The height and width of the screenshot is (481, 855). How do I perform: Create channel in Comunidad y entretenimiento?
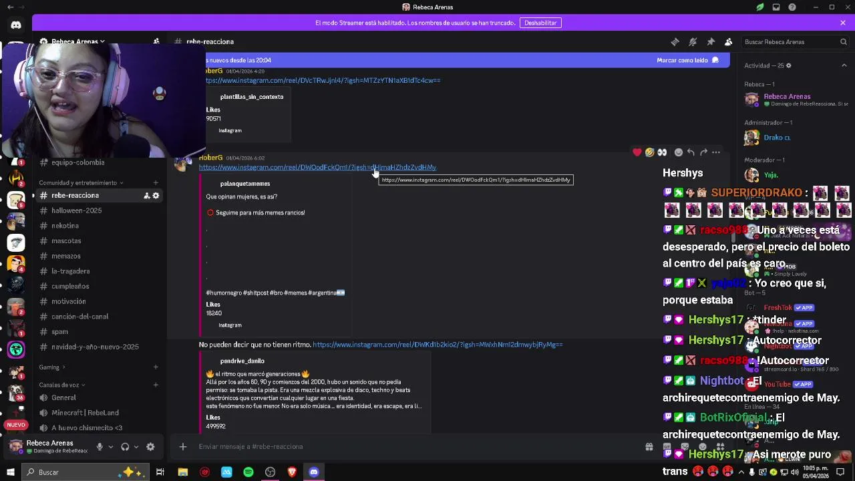click(x=156, y=182)
